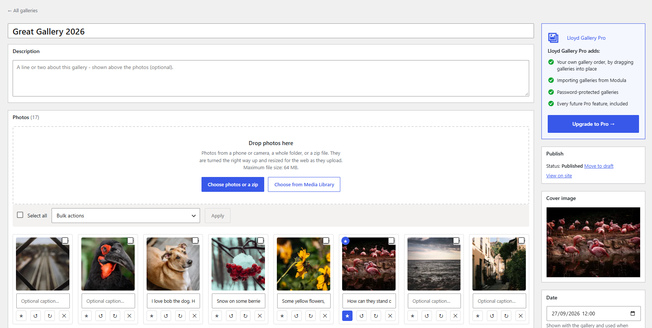652x328 pixels.
Task: Click into the Description textarea
Action: (x=271, y=78)
